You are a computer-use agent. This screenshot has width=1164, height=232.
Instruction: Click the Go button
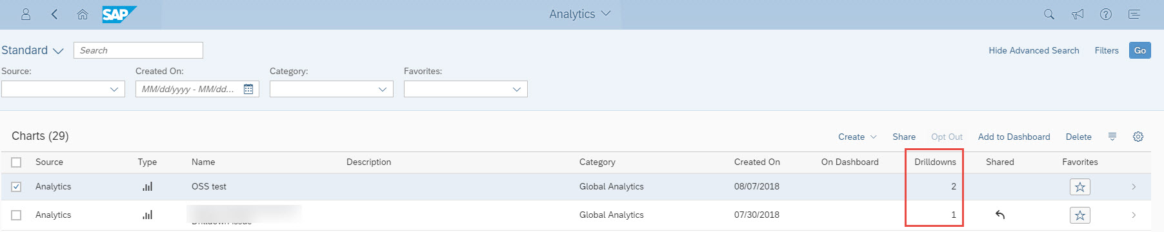coord(1140,50)
